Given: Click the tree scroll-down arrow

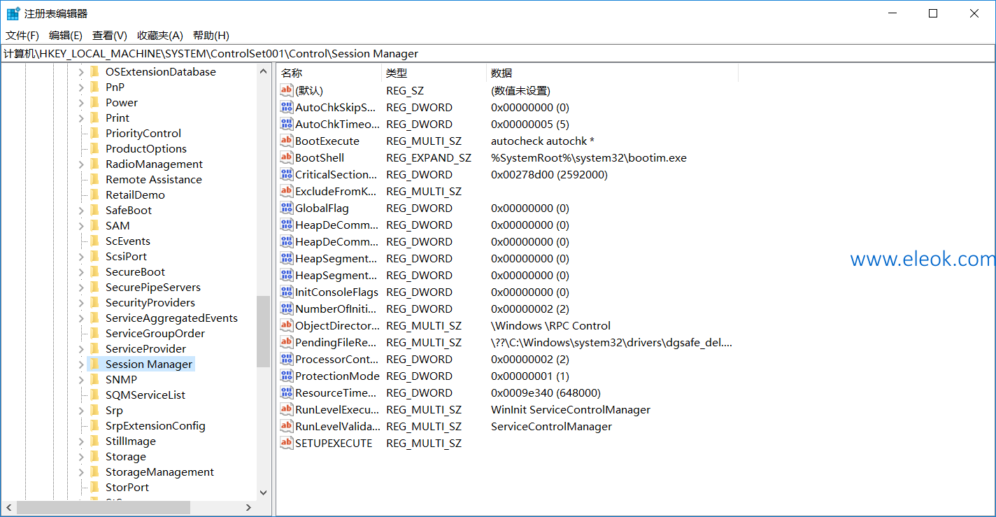Looking at the screenshot, I should coord(263,493).
